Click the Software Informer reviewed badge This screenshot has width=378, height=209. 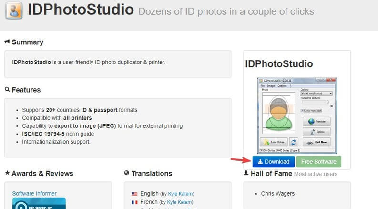click(39, 203)
